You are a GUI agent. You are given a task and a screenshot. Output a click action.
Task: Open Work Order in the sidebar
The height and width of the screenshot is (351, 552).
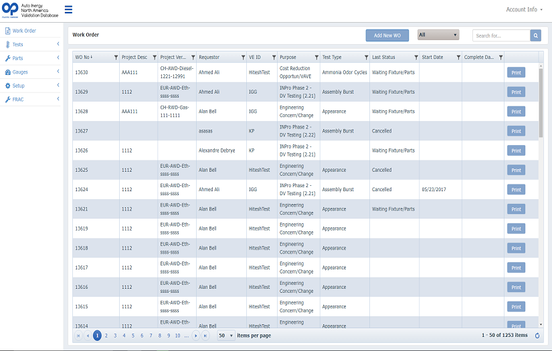click(x=24, y=31)
